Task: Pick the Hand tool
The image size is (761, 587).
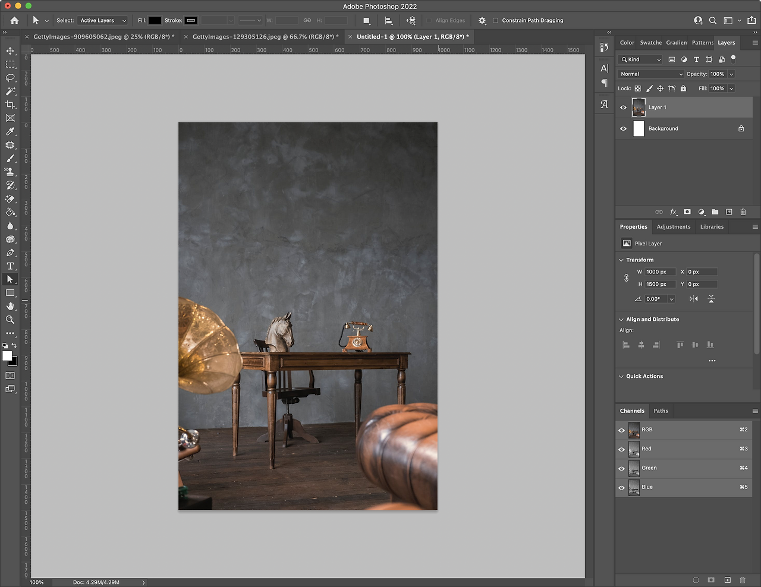Action: coord(10,306)
